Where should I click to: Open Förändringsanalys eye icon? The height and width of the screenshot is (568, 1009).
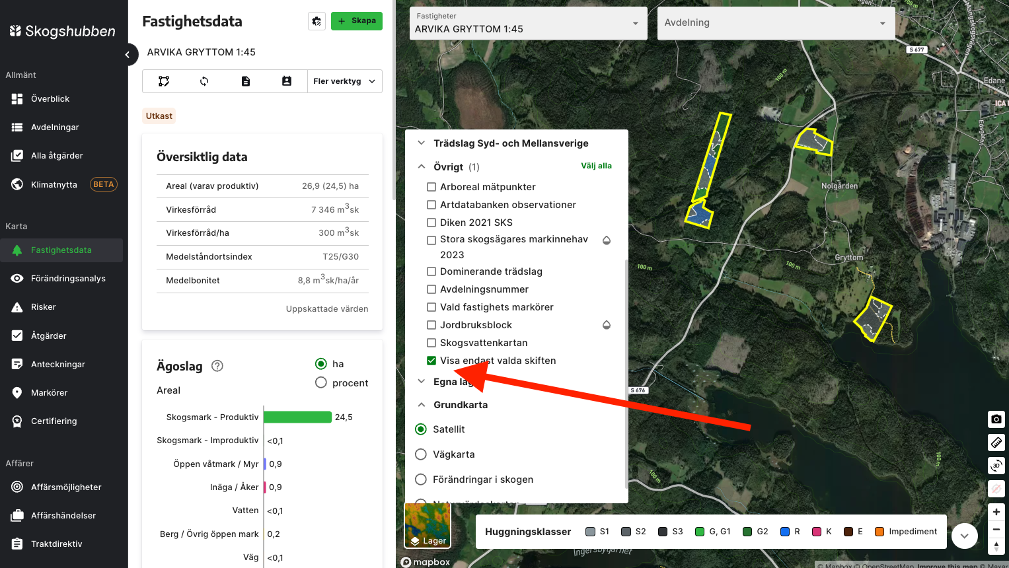tap(17, 279)
